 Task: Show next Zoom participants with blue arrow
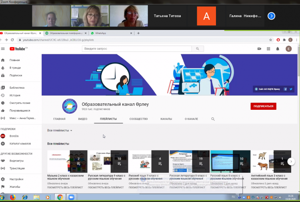tap(271, 16)
